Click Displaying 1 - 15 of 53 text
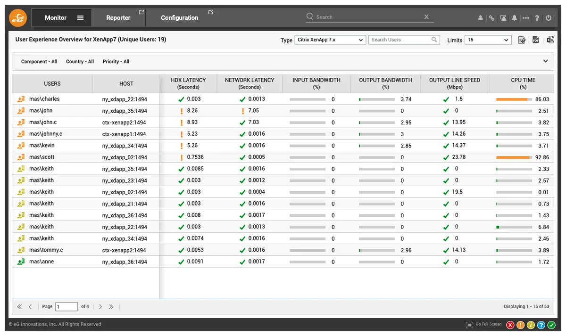Screen dimensions: 566x336 point(526,307)
